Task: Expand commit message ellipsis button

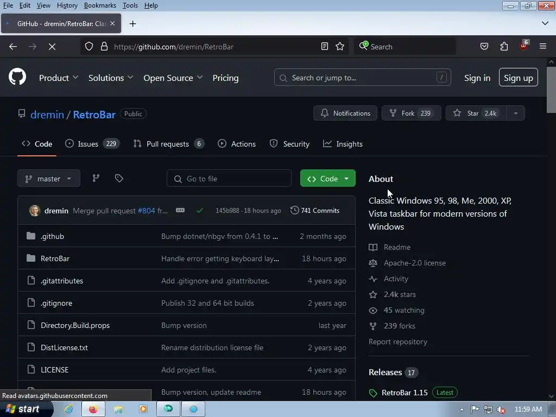Action: (x=180, y=210)
